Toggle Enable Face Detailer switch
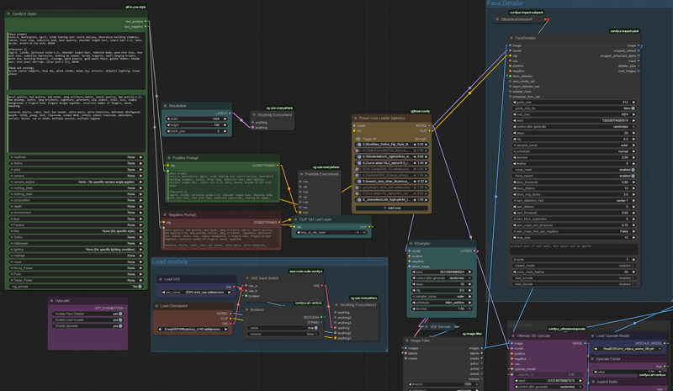 click(120, 313)
